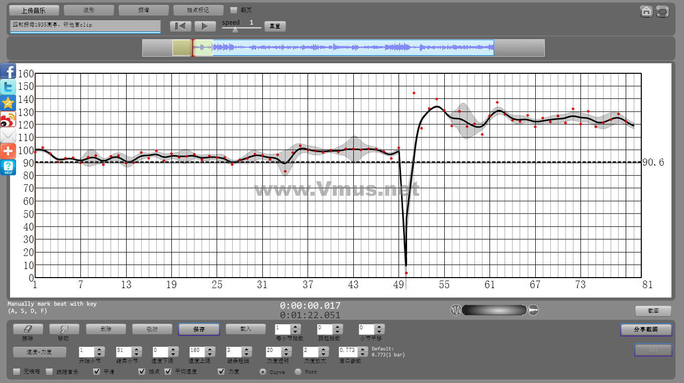This screenshot has height=383, width=684.
Task: Enable the 翻页 page-turn checkbox
Action: click(233, 10)
